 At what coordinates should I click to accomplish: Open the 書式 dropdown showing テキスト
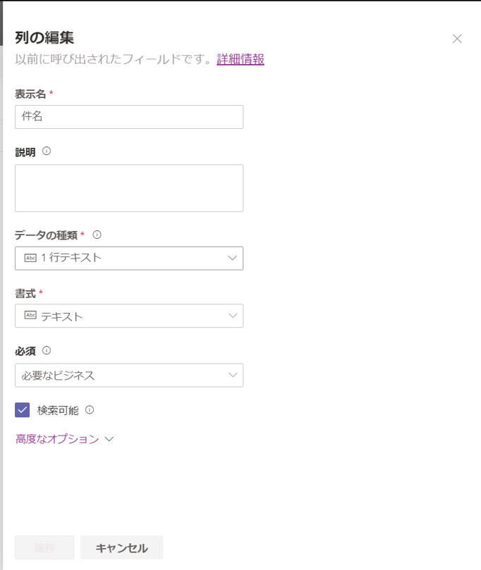[129, 316]
